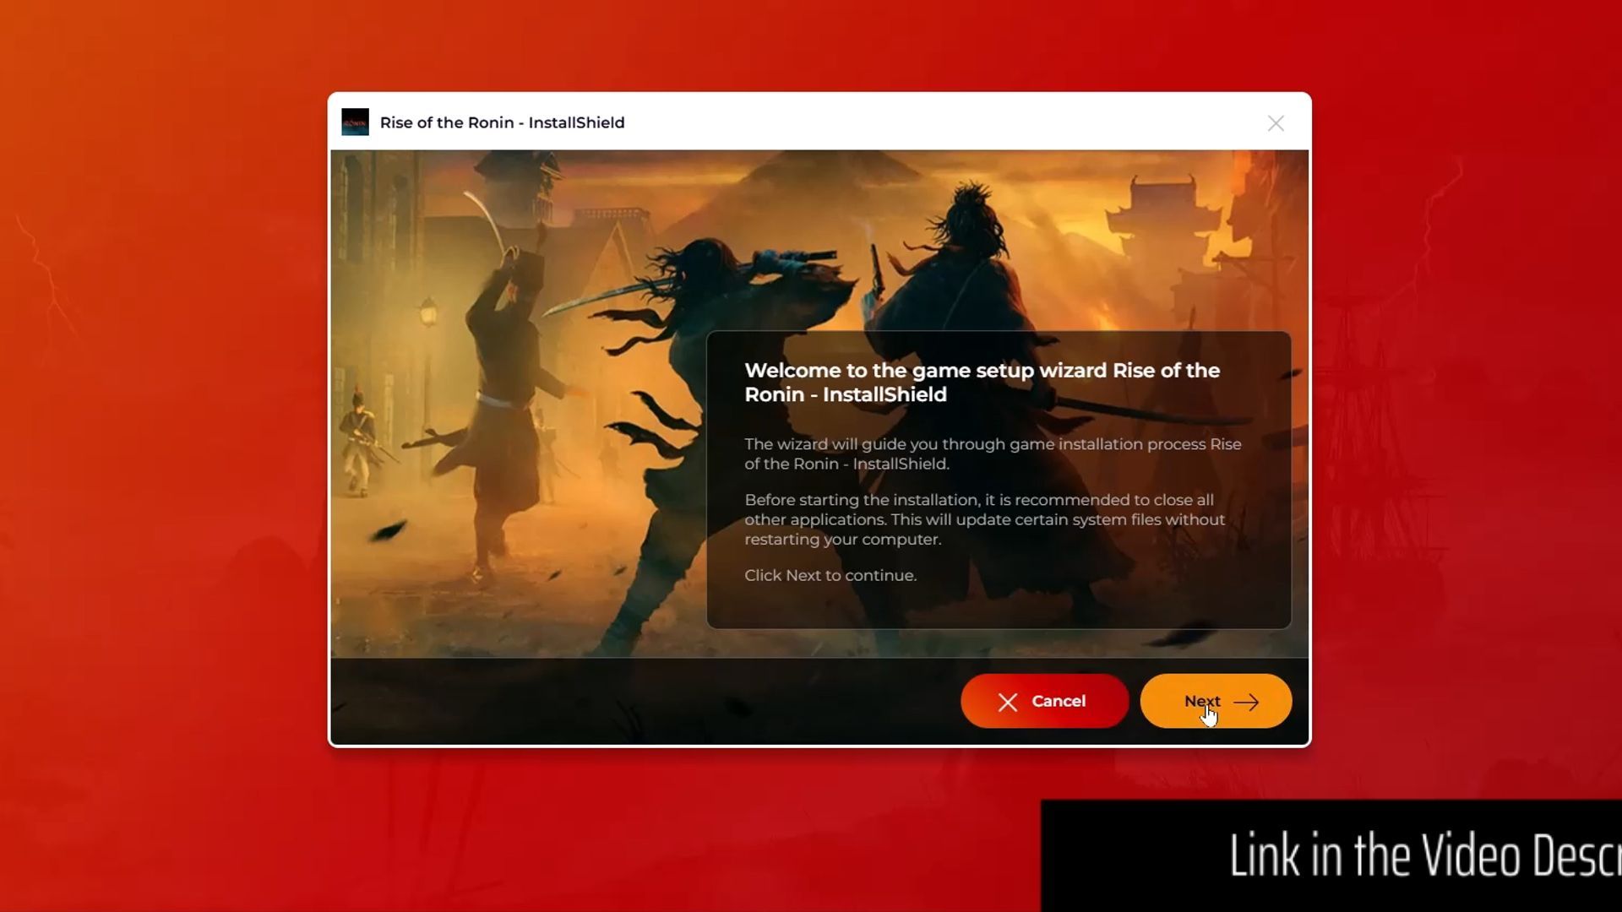The height and width of the screenshot is (912, 1622).
Task: Click the 'Welcome to the game setup wizard' heading
Action: (x=982, y=383)
